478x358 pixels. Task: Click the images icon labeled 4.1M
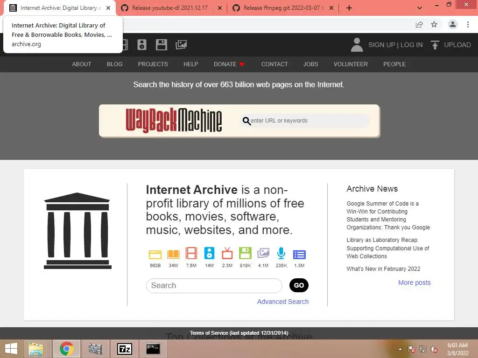coord(263,253)
